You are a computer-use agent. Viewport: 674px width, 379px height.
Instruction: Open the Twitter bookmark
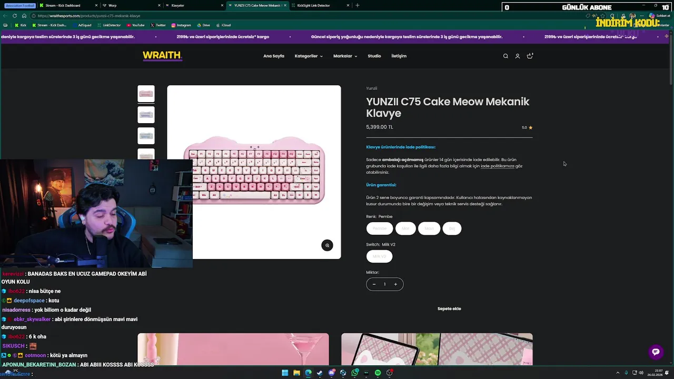[158, 25]
